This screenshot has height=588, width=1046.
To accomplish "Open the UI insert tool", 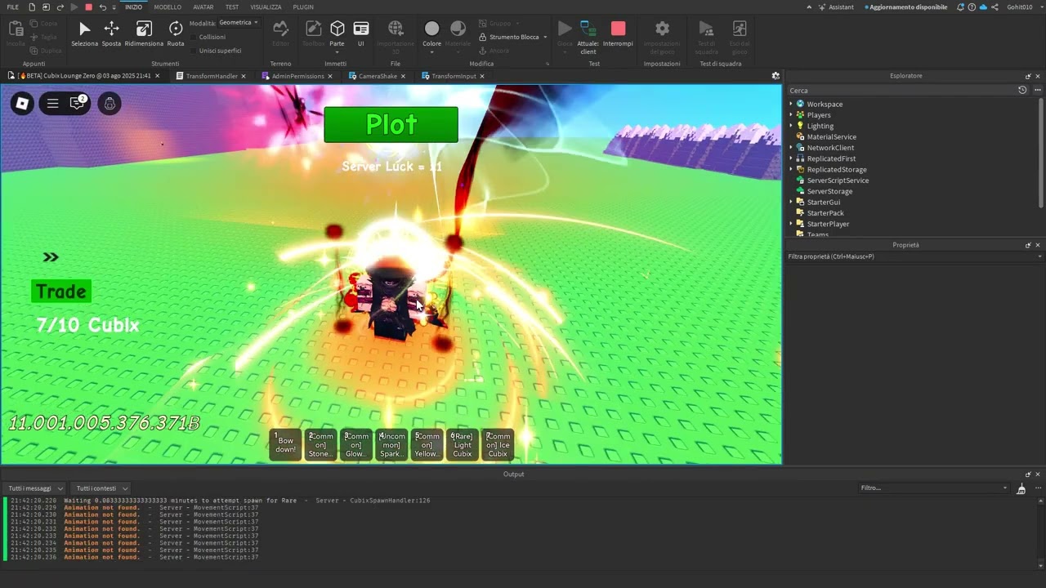I will point(361,33).
